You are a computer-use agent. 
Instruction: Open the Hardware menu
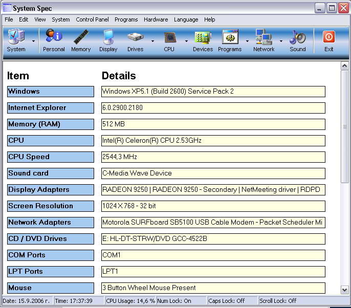(156, 19)
